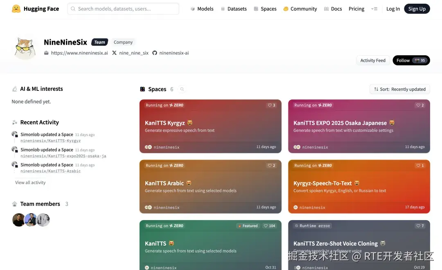Open the Sort: Recently updated dropdown
The image size is (442, 270).
[400, 89]
